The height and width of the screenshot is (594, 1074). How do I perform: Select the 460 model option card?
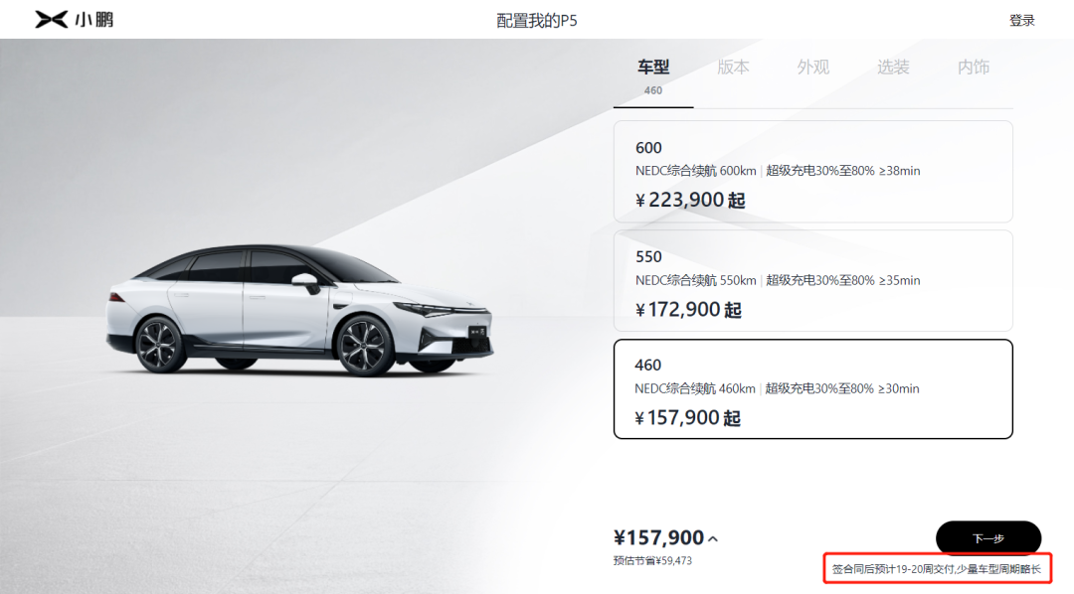813,388
